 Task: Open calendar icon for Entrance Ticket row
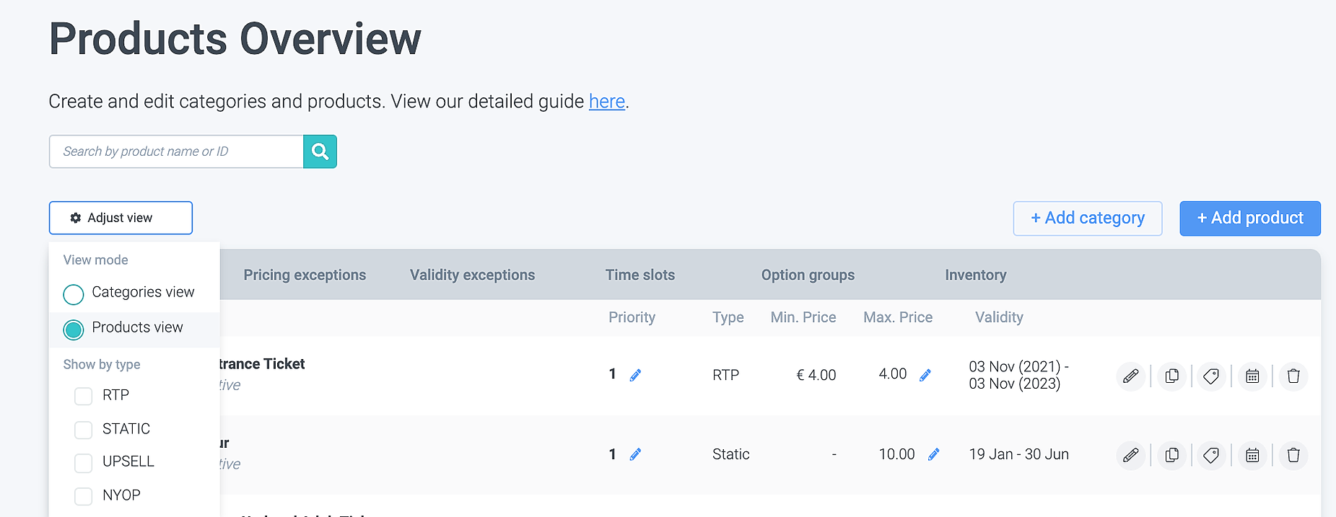[x=1252, y=376]
